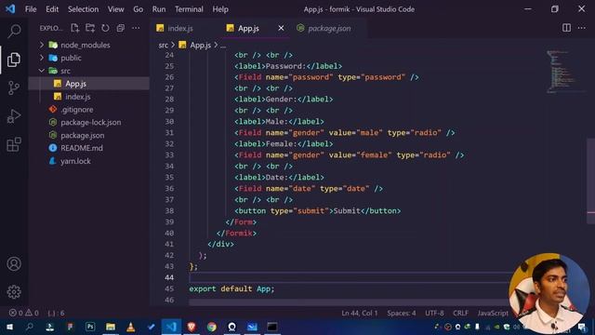This screenshot has height=335, width=595.
Task: Open the Source Control view
Action: click(14, 87)
